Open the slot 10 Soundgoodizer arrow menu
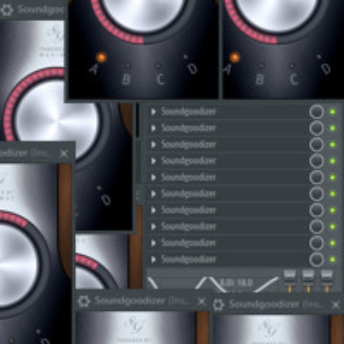344x344 pixels. click(x=153, y=259)
